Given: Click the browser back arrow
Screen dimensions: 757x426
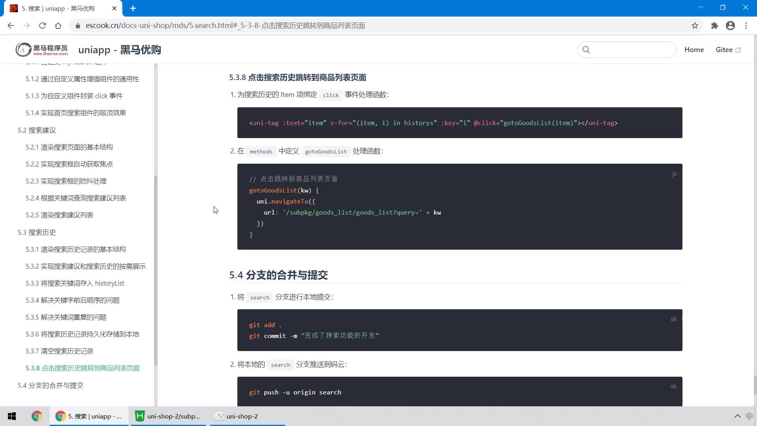Looking at the screenshot, I should [11, 26].
